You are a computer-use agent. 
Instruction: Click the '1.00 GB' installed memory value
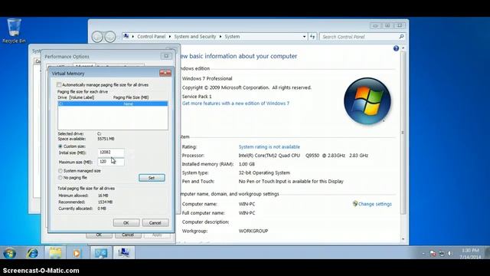247,164
